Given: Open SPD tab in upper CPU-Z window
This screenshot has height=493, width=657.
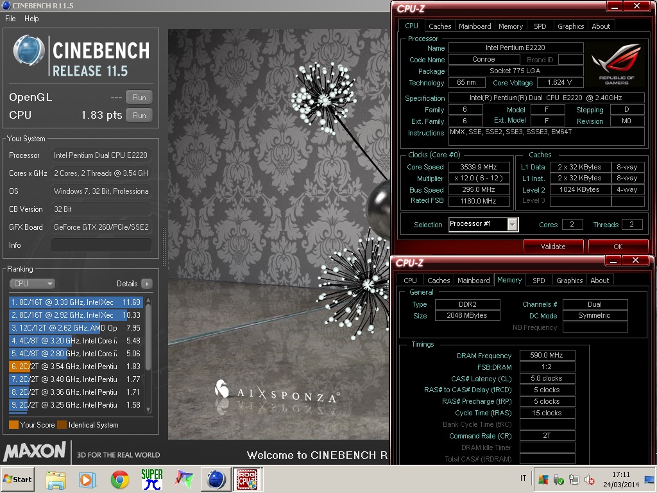Looking at the screenshot, I should (540, 26).
